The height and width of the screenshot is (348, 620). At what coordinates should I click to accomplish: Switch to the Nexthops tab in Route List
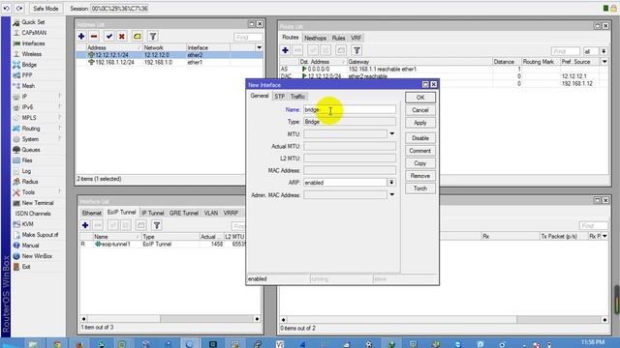(x=315, y=38)
